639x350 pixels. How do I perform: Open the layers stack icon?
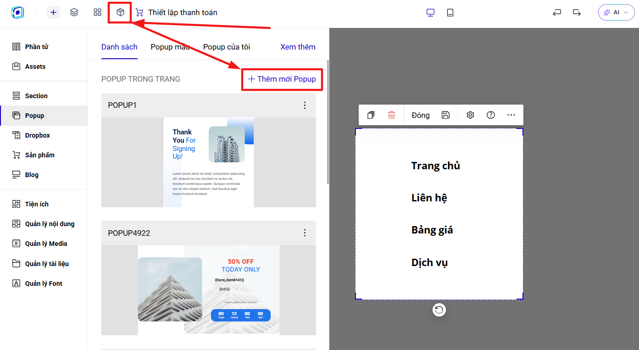pyautogui.click(x=74, y=12)
